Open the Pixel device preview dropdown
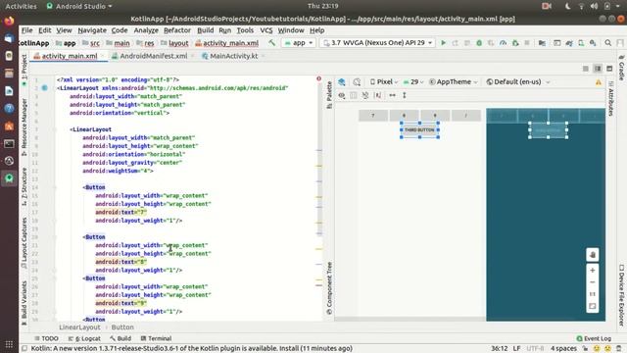 (x=384, y=82)
